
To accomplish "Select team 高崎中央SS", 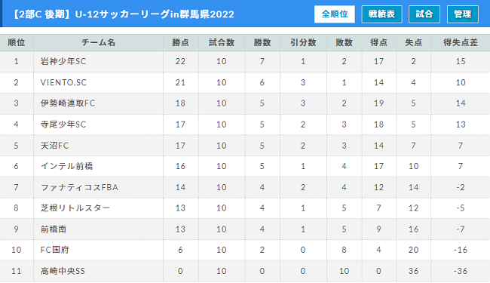I will pyautogui.click(x=63, y=271).
